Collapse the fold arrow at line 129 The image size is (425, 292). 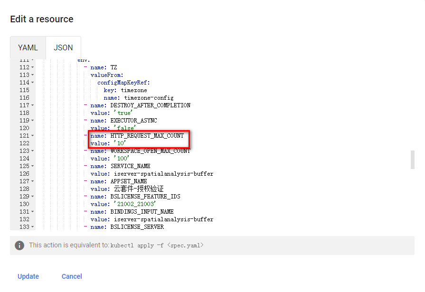(32, 196)
